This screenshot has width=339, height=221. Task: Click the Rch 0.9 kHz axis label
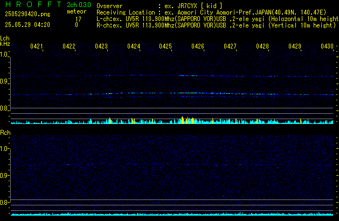tap(4, 175)
